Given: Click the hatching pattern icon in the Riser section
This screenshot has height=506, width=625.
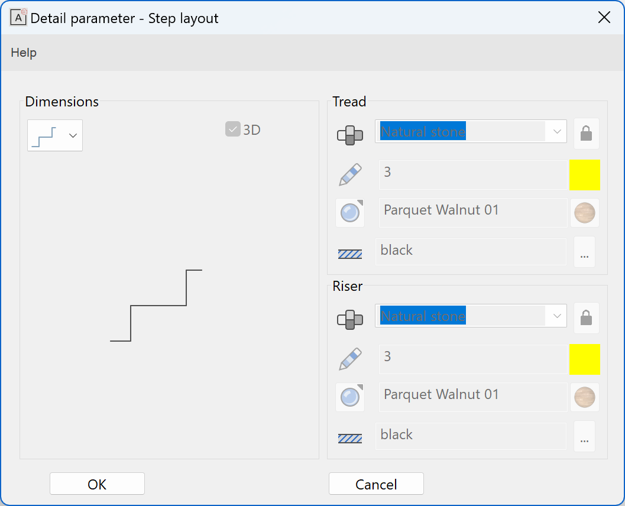Looking at the screenshot, I should [351, 436].
